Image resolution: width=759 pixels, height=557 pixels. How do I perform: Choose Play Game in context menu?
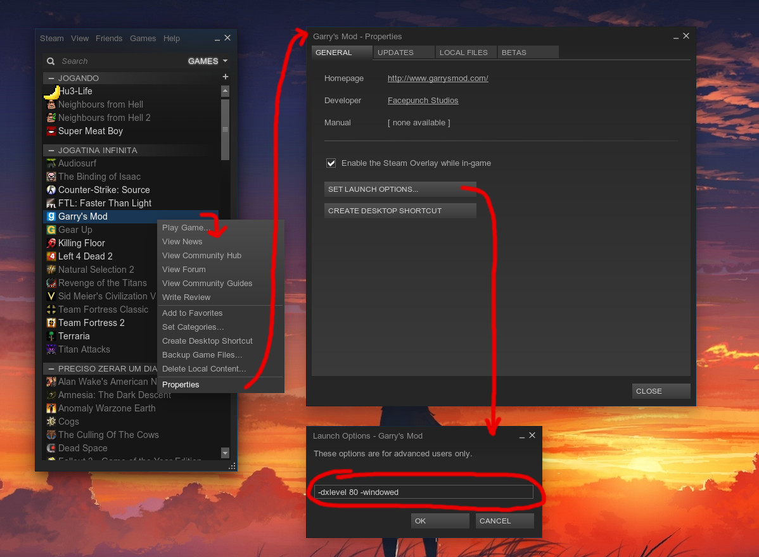point(220,228)
